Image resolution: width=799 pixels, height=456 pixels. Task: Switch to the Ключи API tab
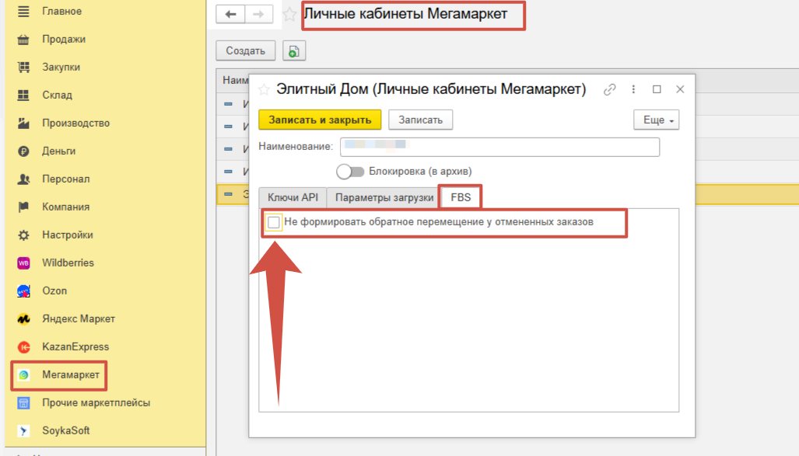coord(293,197)
